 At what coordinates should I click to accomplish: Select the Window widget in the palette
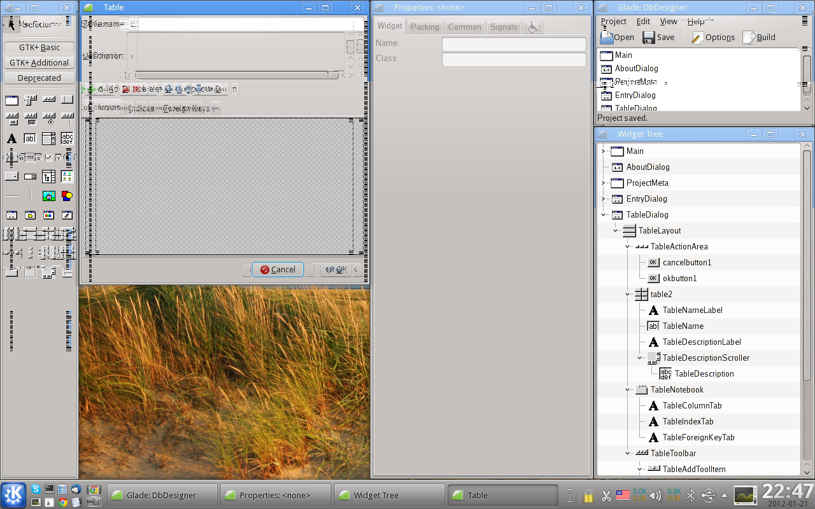click(11, 100)
